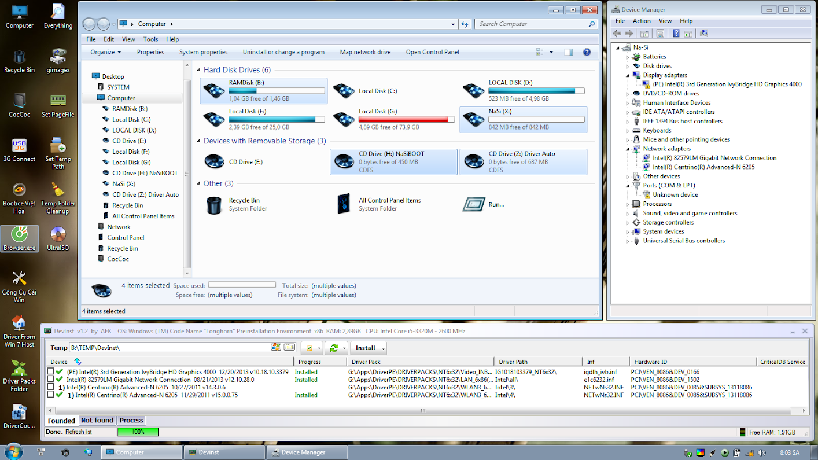Viewport: 818px width, 460px height.
Task: Launch the Everything search desktop icon
Action: [x=58, y=16]
